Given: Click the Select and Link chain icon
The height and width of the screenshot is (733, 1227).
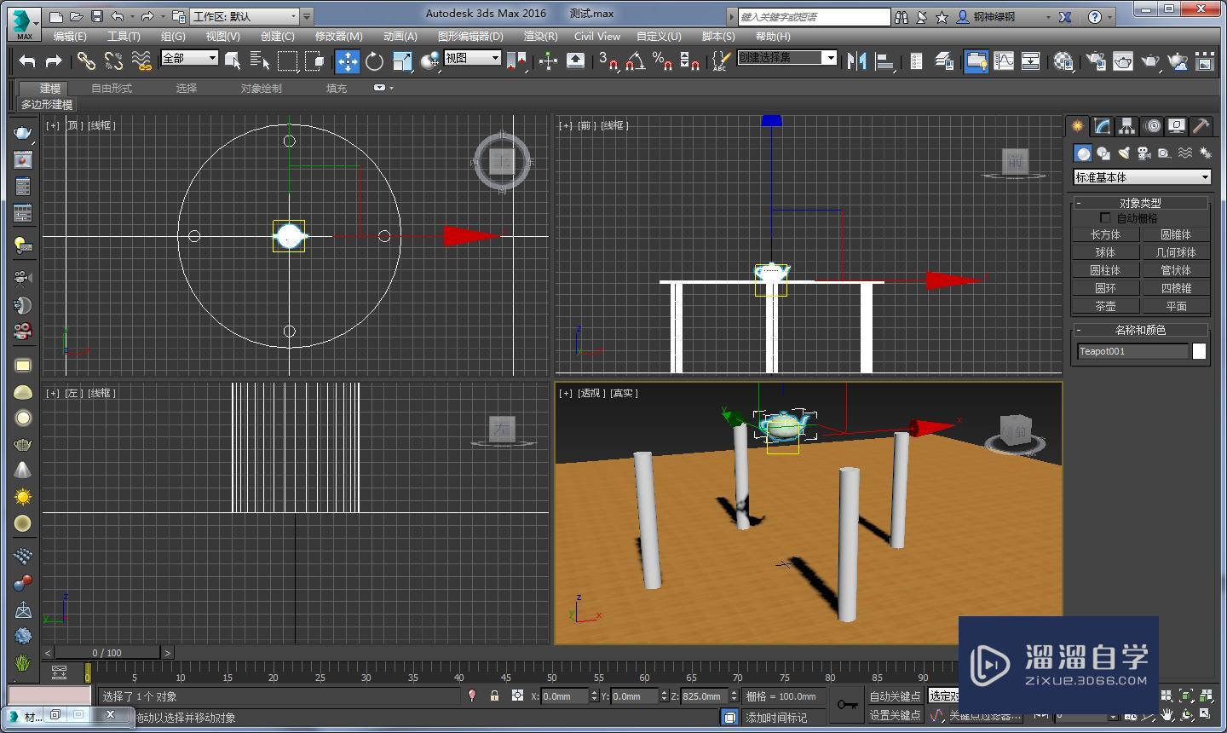Looking at the screenshot, I should (86, 61).
